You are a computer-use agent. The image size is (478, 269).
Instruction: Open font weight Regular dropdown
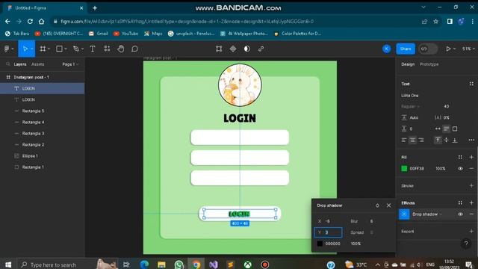pos(410,106)
